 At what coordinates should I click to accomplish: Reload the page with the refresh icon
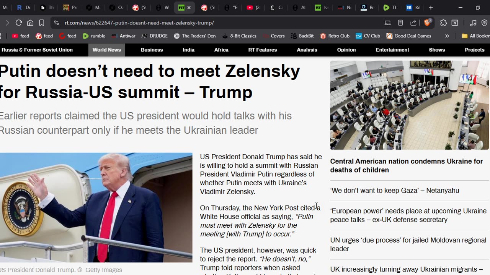(x=18, y=23)
